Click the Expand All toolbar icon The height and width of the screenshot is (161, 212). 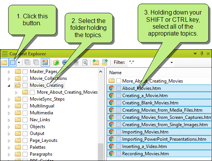click(x=28, y=62)
